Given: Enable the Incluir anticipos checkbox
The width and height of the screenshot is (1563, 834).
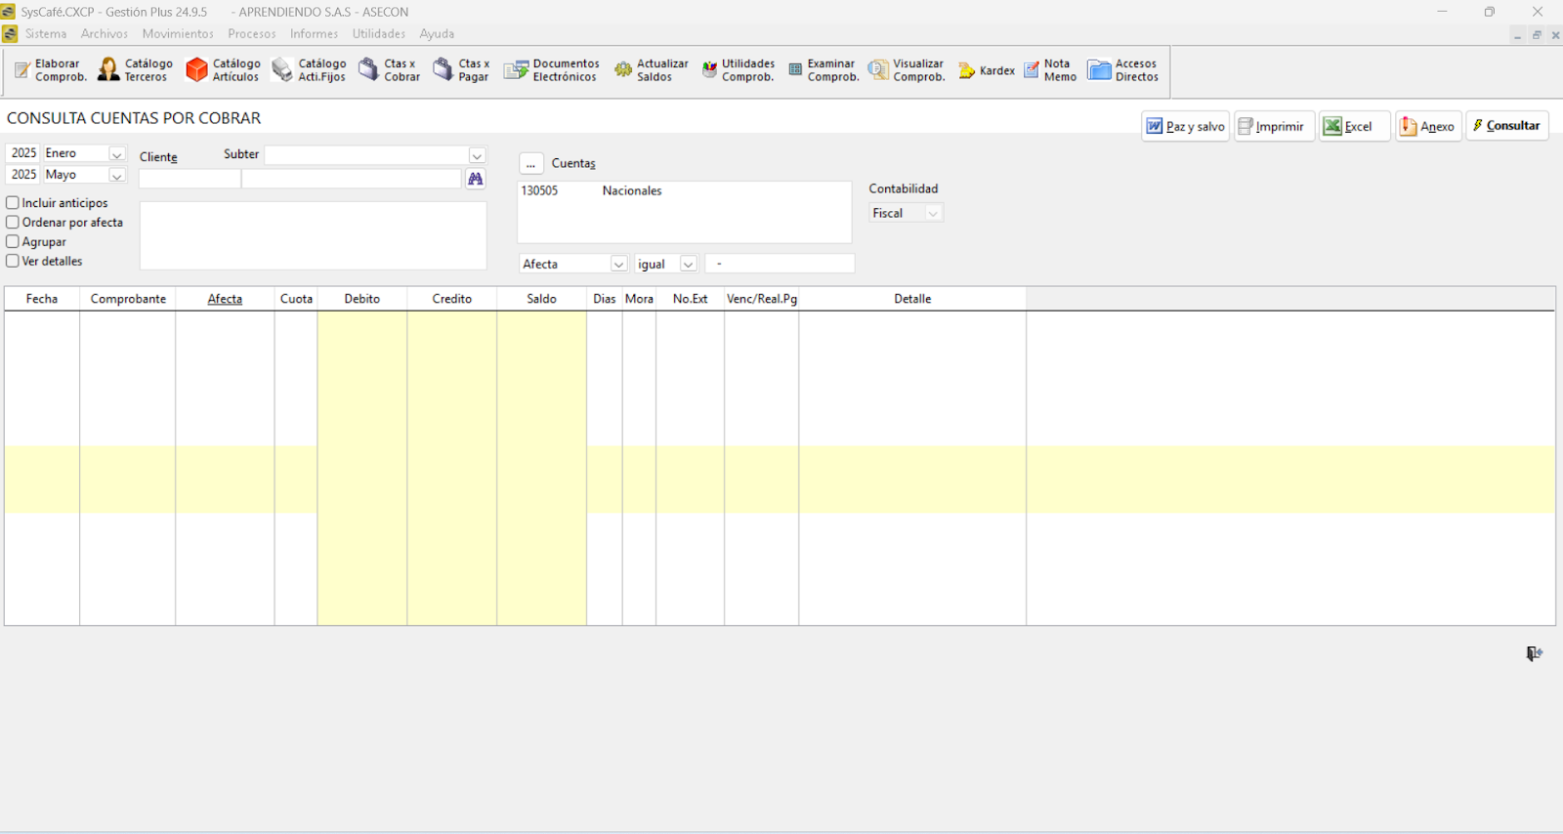Looking at the screenshot, I should 13,203.
